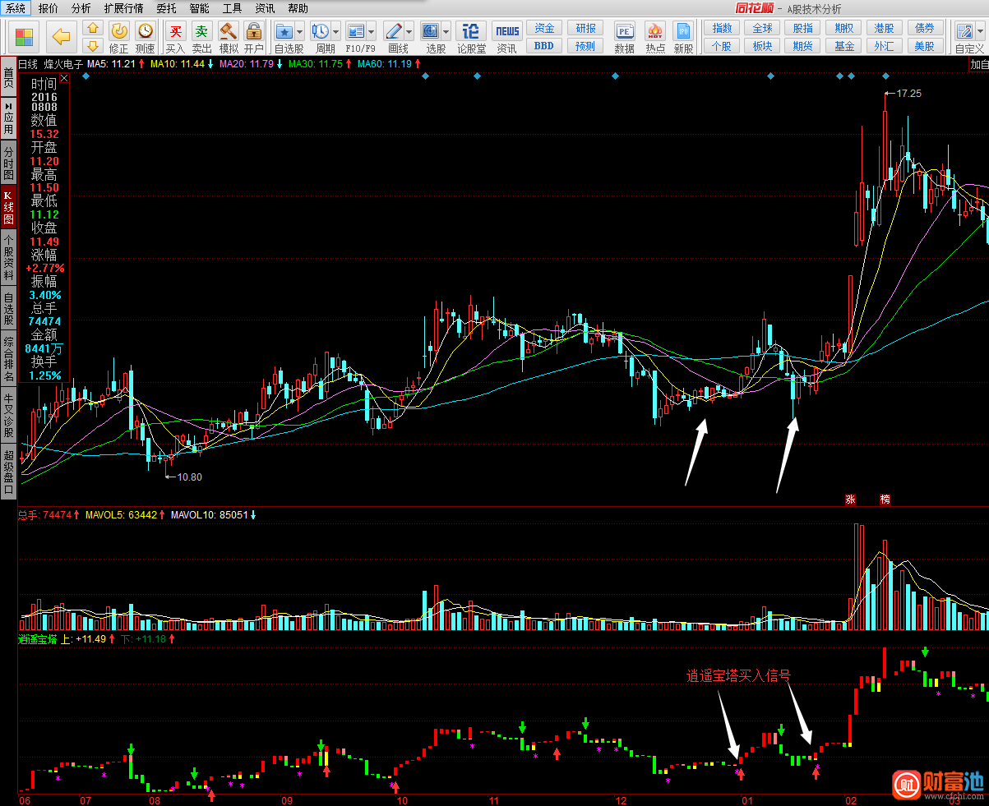The height and width of the screenshot is (806, 989).
Task: Expand the 自定义 dropdown arrow
Action: (x=980, y=32)
